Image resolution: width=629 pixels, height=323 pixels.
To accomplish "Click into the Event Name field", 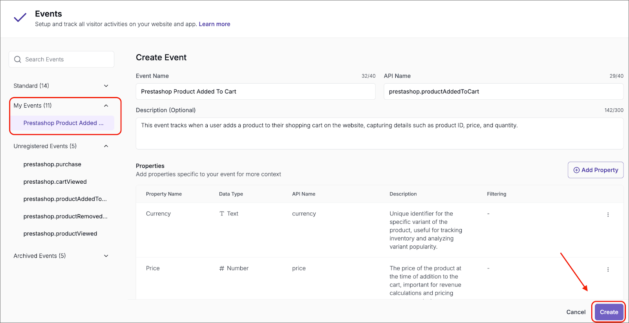I will 256,91.
